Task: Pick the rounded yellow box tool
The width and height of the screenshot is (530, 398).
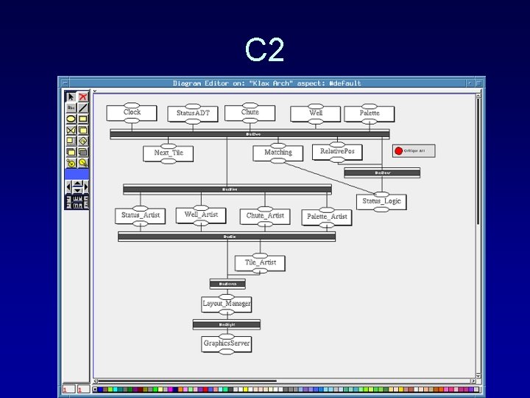Action: 82,130
